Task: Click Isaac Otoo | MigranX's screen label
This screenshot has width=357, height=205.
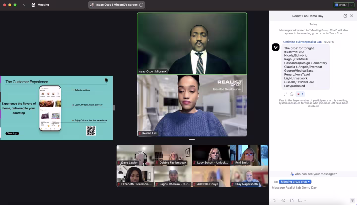Action: click(117, 5)
